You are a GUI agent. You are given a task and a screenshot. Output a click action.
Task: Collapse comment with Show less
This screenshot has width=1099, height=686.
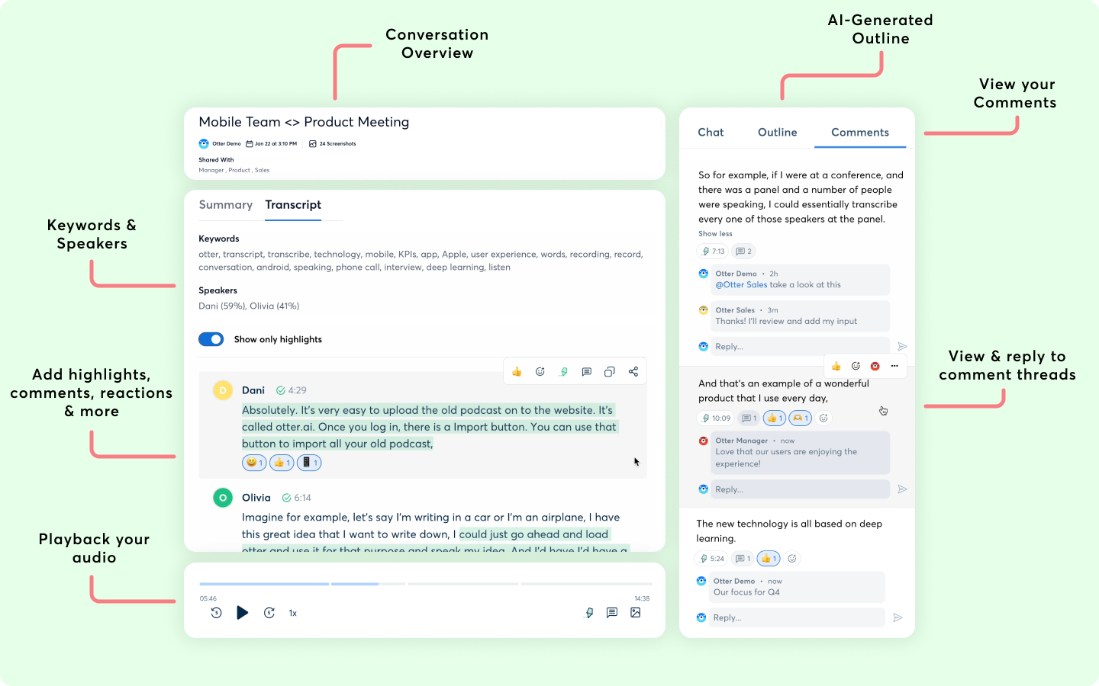[715, 234]
